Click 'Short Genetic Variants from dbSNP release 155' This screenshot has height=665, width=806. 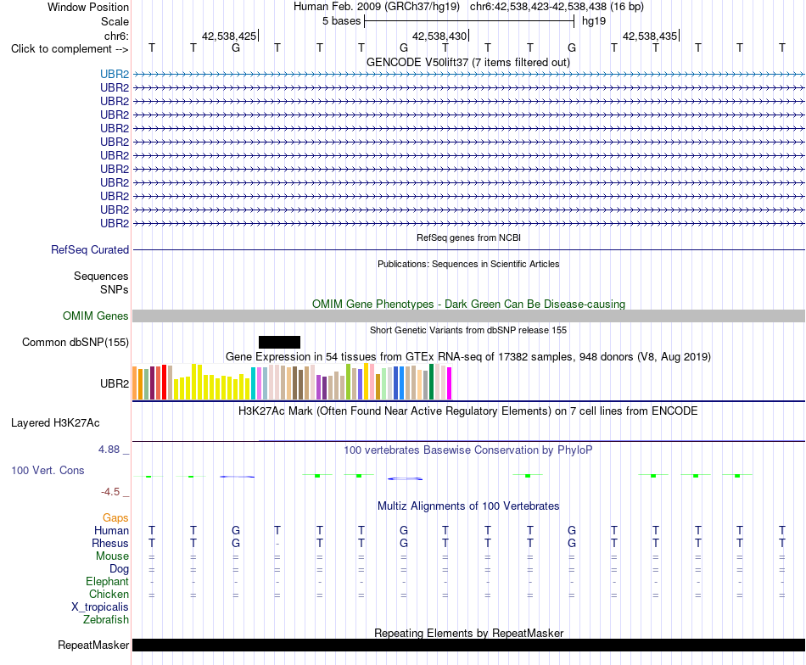click(x=467, y=330)
